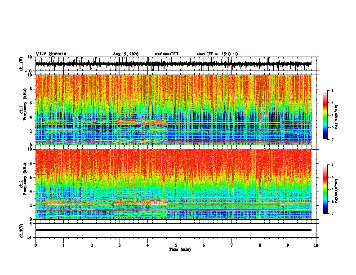Click the 'ch.3(V)' axis label
Screen dimensions: 356x275
pos(22,231)
